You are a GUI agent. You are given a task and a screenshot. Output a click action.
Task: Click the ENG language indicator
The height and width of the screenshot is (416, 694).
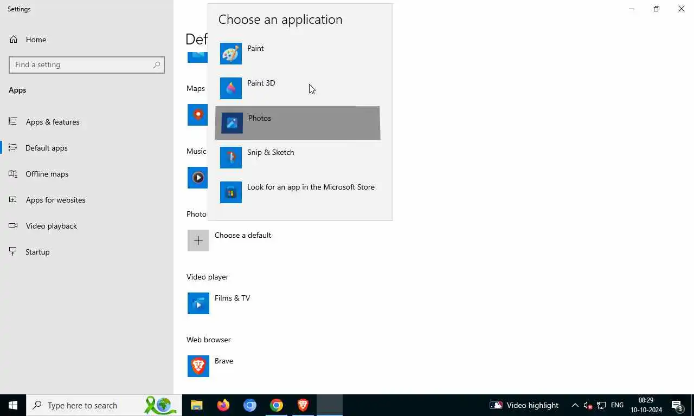(x=617, y=405)
